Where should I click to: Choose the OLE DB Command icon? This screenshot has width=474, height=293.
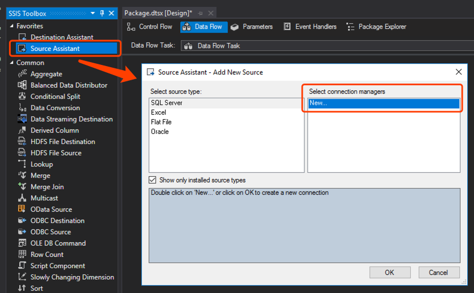coord(22,243)
